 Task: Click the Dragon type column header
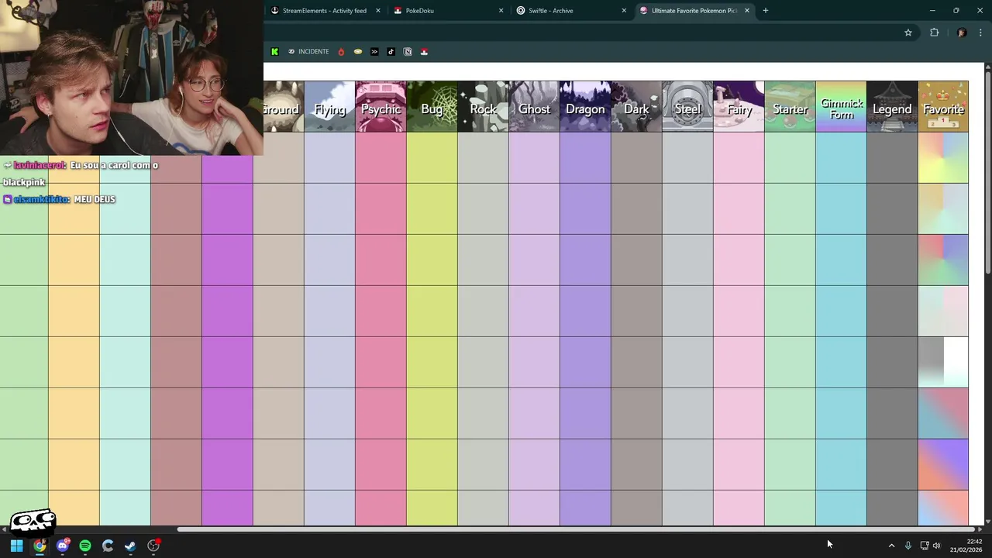585,107
